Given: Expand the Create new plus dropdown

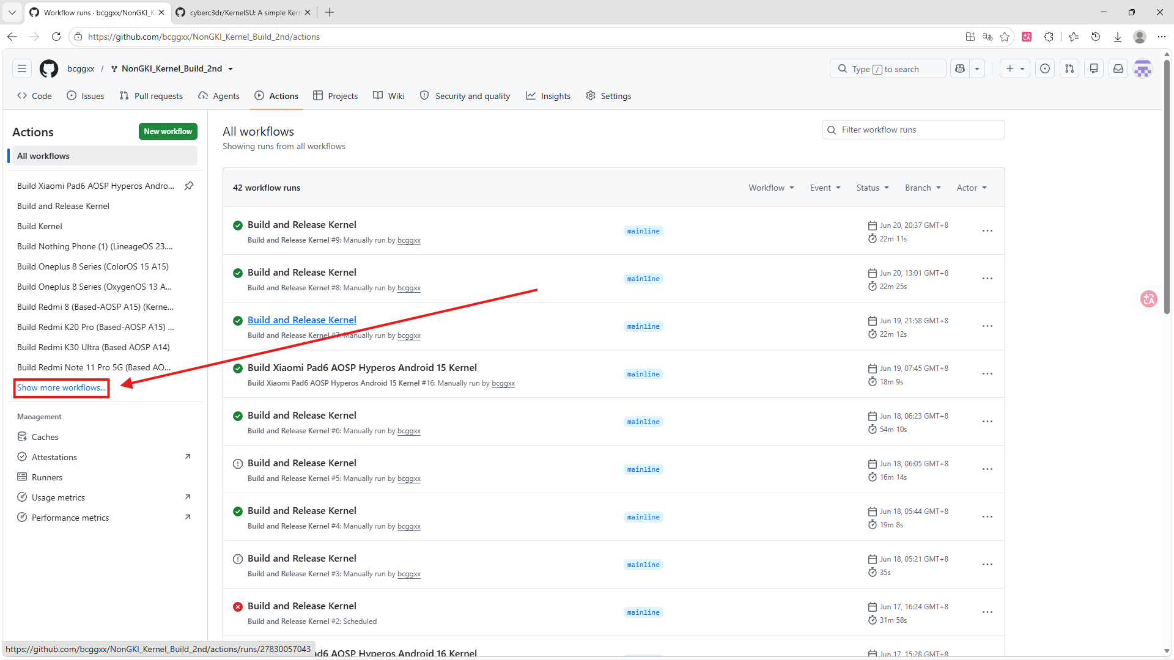Looking at the screenshot, I should (x=1015, y=68).
